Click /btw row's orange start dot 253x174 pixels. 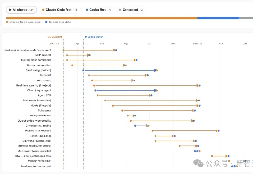pyautogui.click(x=212, y=156)
